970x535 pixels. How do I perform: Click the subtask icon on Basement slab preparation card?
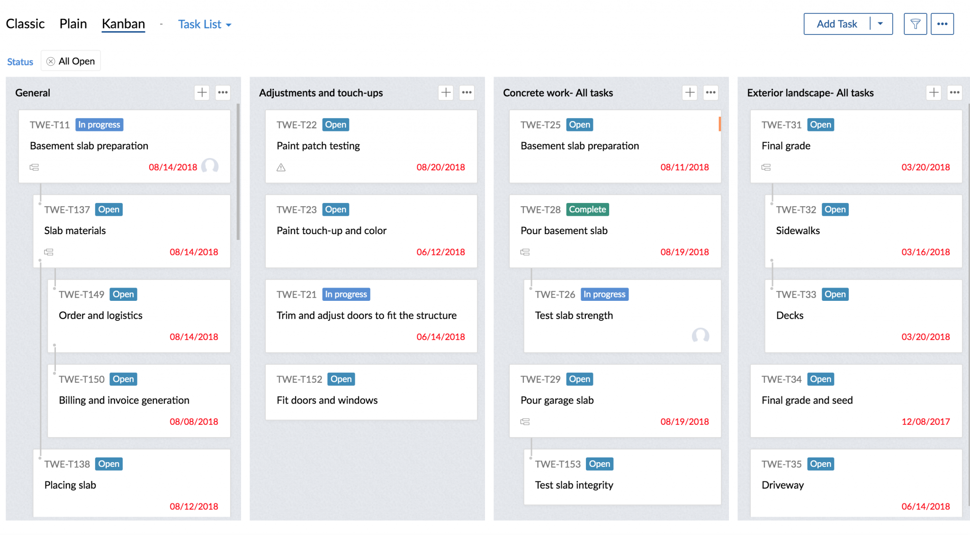pos(34,167)
